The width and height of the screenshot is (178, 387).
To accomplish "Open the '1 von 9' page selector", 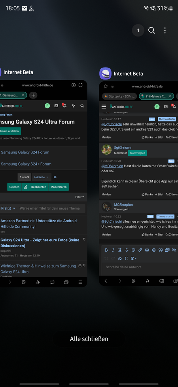I will [x=25, y=177].
